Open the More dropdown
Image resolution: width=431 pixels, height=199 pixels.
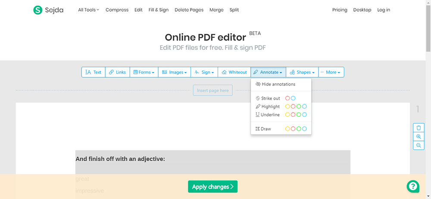[x=331, y=72]
